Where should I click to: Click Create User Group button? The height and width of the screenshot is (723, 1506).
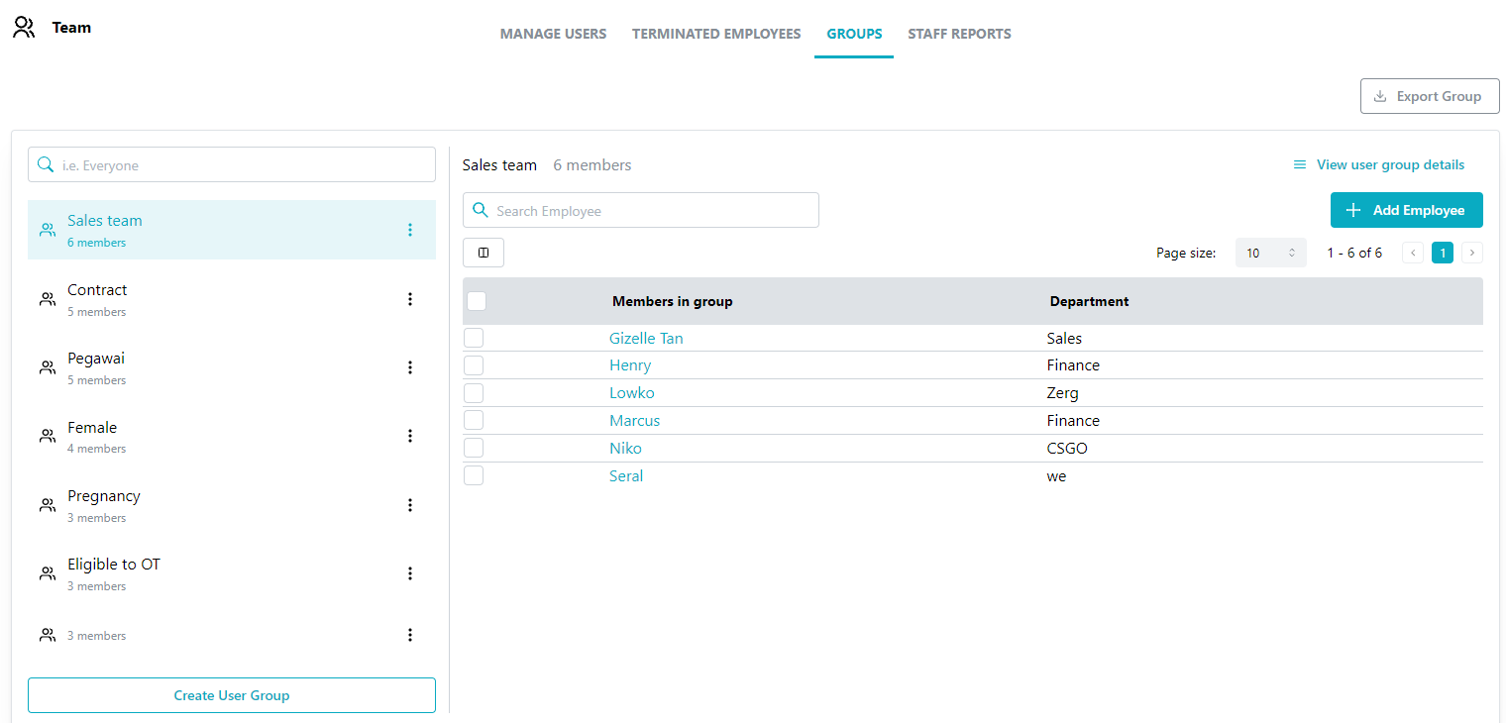232,695
